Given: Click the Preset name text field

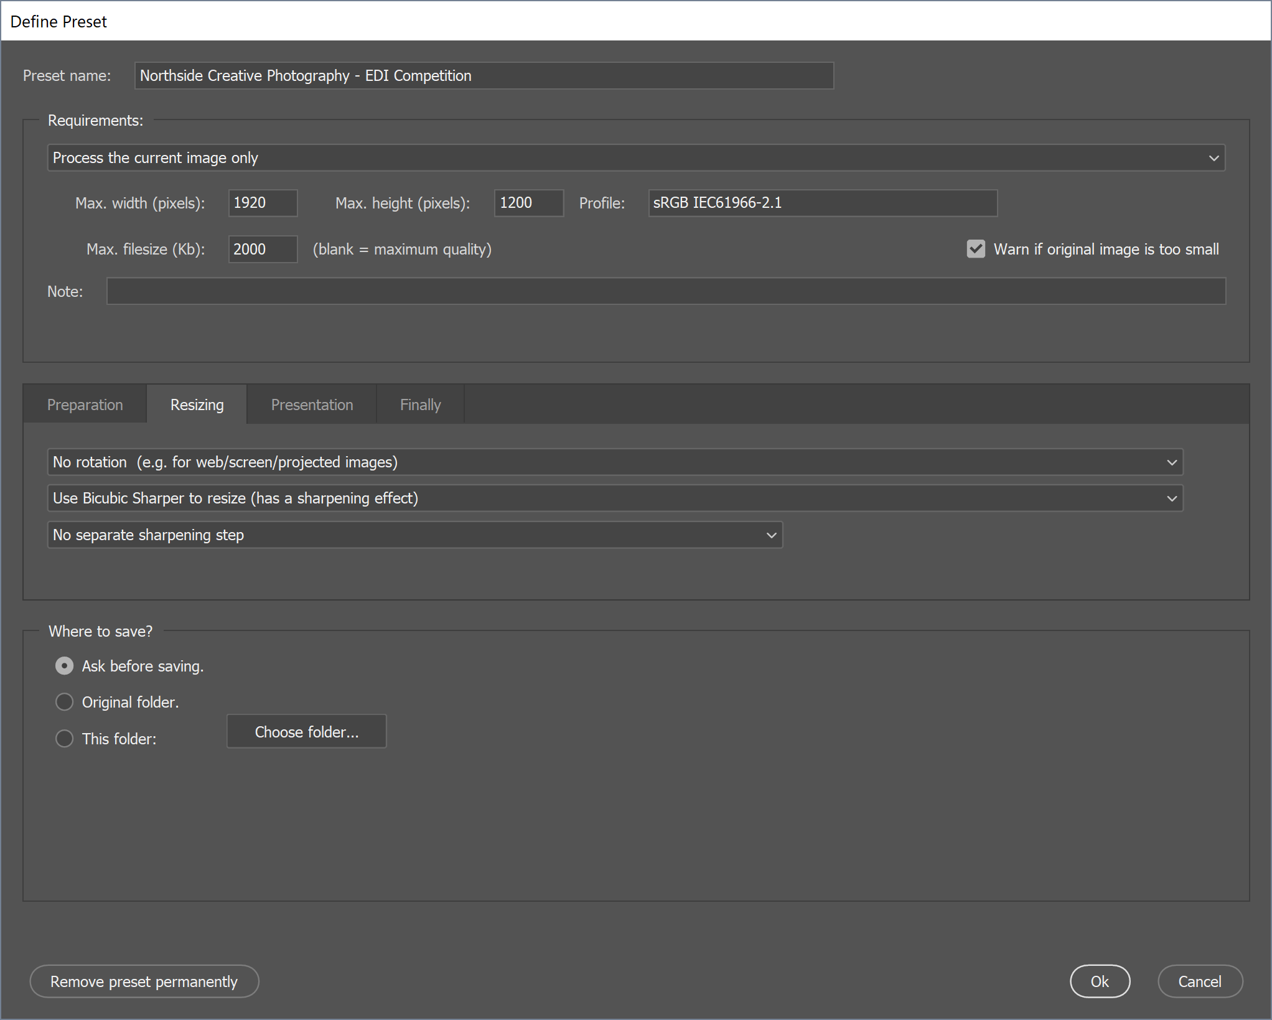Looking at the screenshot, I should point(484,75).
